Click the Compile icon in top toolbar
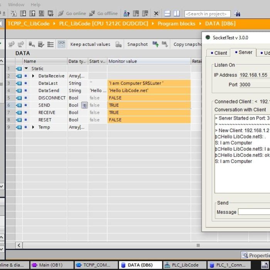The width and height of the screenshot is (270, 270). click(13, 13)
